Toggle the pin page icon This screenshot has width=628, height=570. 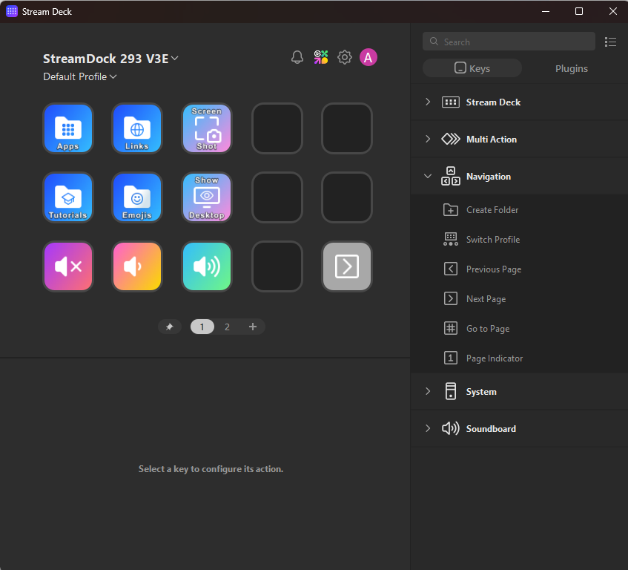pyautogui.click(x=169, y=327)
